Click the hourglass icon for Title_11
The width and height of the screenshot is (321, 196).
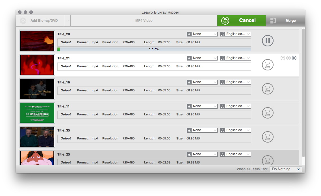pyautogui.click(x=267, y=113)
